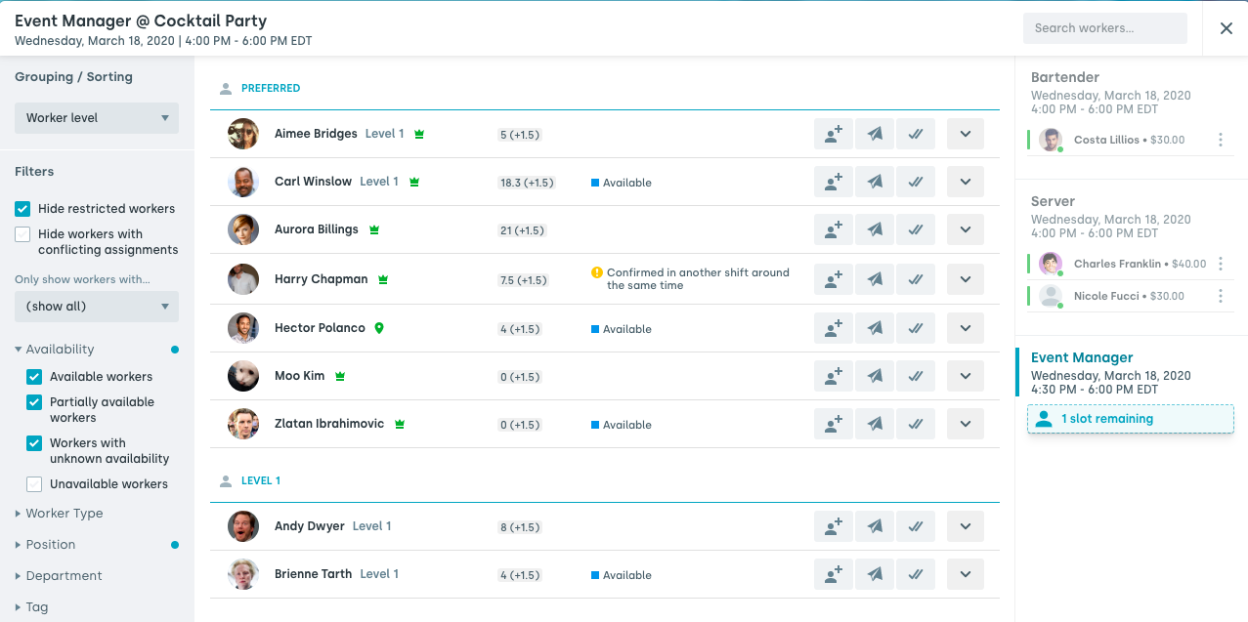
Task: Send offer to Carl Winslow (paper plane)
Action: 875,182
